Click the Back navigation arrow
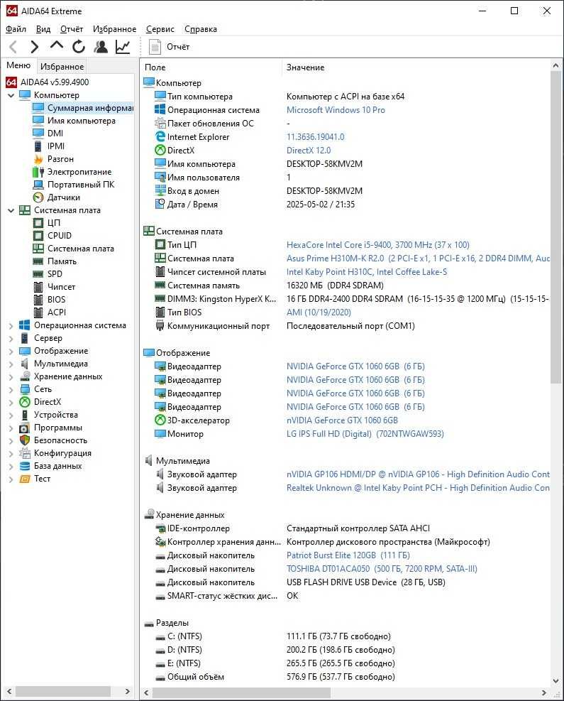This screenshot has width=564, height=701. 13,46
